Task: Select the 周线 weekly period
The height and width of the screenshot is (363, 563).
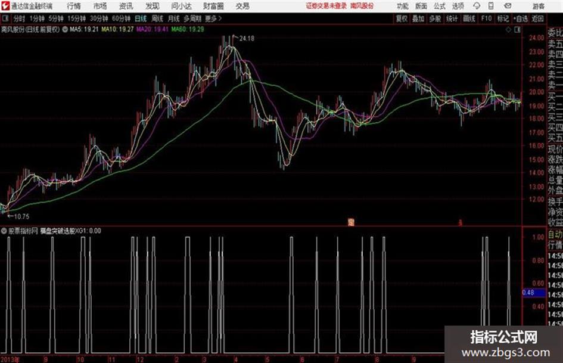Action: point(157,18)
